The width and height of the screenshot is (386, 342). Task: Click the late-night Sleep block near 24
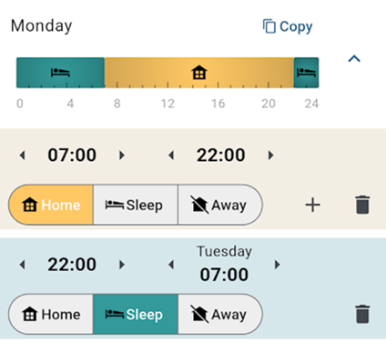point(306,73)
